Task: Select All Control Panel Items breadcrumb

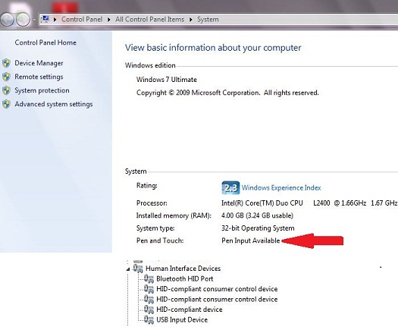Action: coord(150,19)
